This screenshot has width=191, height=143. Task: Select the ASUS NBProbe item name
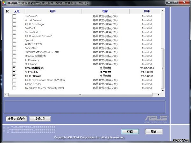pyautogui.click(x=33, y=76)
